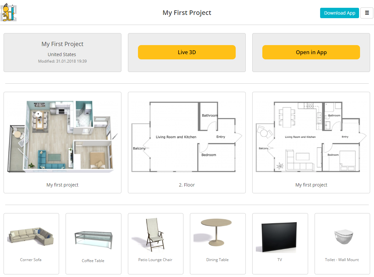Click the Download App button
Viewport: 374px width, 277px height.
click(x=339, y=13)
